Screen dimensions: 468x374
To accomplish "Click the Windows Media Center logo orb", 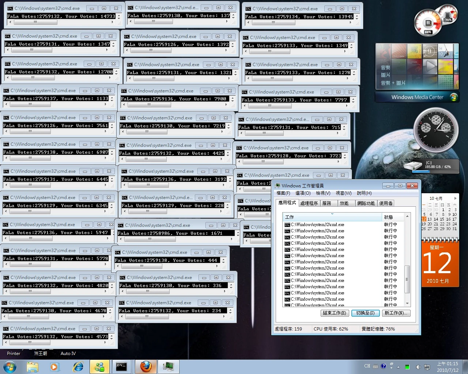I will pyautogui.click(x=454, y=97).
